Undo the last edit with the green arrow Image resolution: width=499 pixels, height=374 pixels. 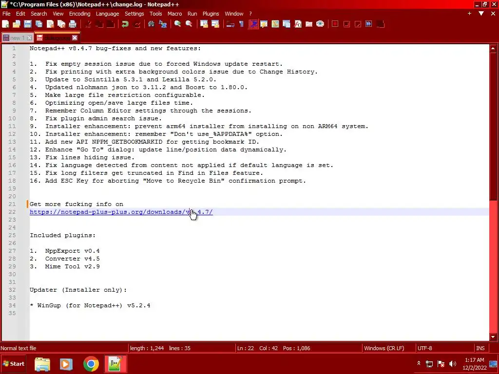[125, 24]
